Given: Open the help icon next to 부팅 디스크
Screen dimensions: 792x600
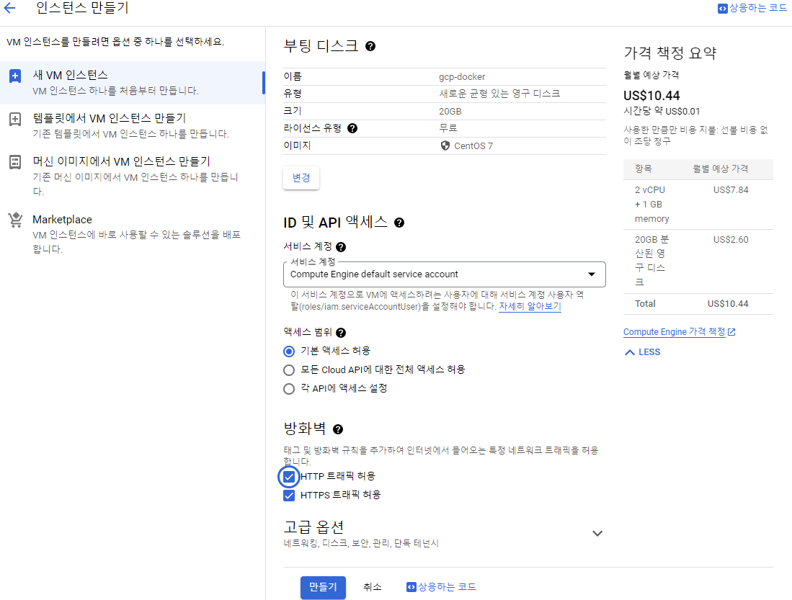Looking at the screenshot, I should (370, 46).
